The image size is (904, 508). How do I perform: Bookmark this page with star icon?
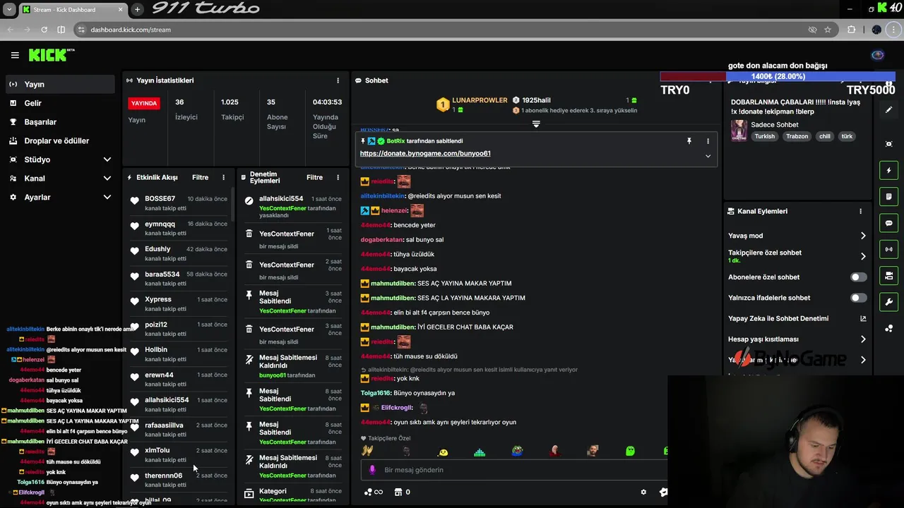(828, 30)
